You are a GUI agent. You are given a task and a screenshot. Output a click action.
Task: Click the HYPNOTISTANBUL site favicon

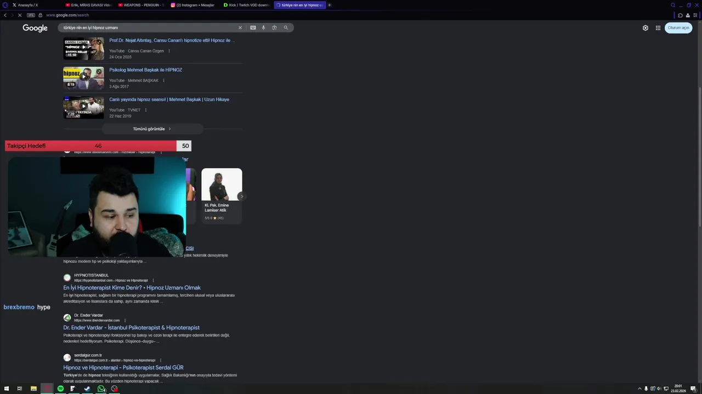pos(67,277)
